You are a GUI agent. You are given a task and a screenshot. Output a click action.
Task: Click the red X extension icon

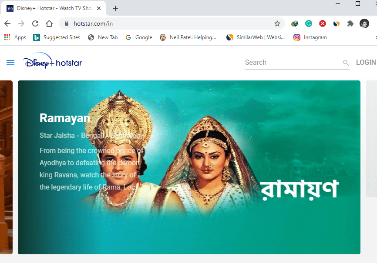pyautogui.click(x=323, y=23)
